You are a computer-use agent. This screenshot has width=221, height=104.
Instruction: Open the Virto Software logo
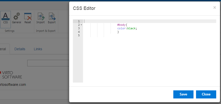pos(11,75)
